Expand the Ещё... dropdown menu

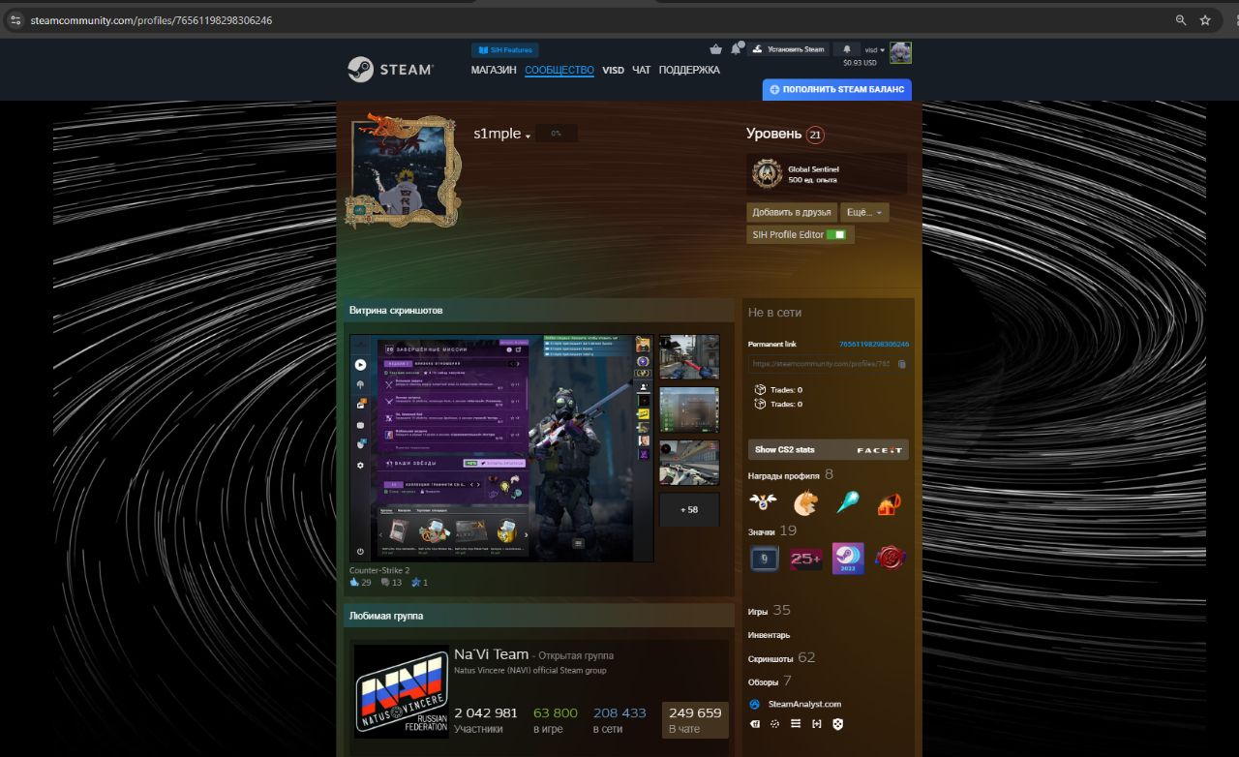pos(865,212)
